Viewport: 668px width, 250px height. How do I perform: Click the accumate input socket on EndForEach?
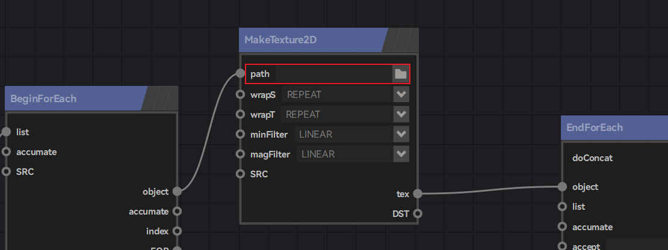562,227
